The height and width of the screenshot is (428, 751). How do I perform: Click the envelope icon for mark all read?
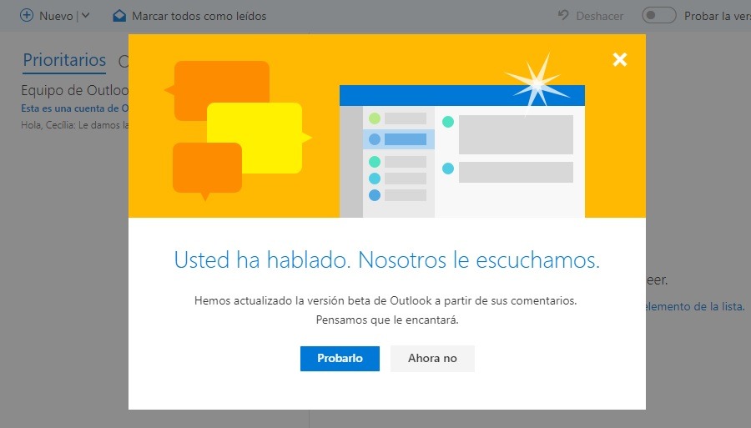tap(119, 16)
